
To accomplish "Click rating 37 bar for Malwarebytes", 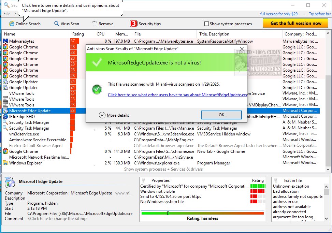I will pos(75,41).
